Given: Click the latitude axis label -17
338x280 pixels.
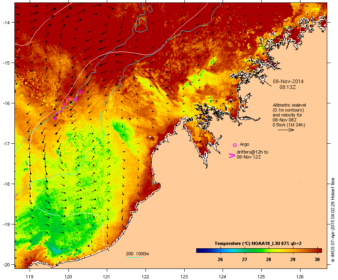Looking at the screenshot, I should coord(6,143).
